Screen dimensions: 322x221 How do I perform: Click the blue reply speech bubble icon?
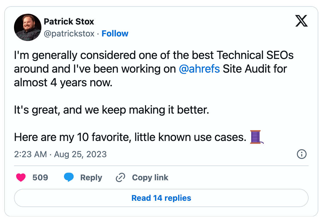coord(69,178)
